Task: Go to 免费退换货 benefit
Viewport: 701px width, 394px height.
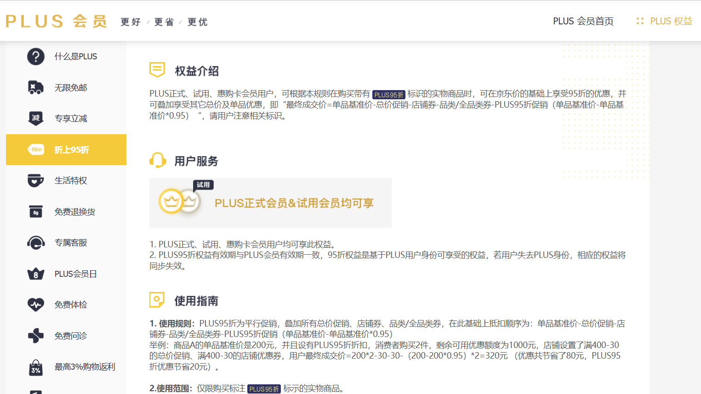Action: coord(66,211)
